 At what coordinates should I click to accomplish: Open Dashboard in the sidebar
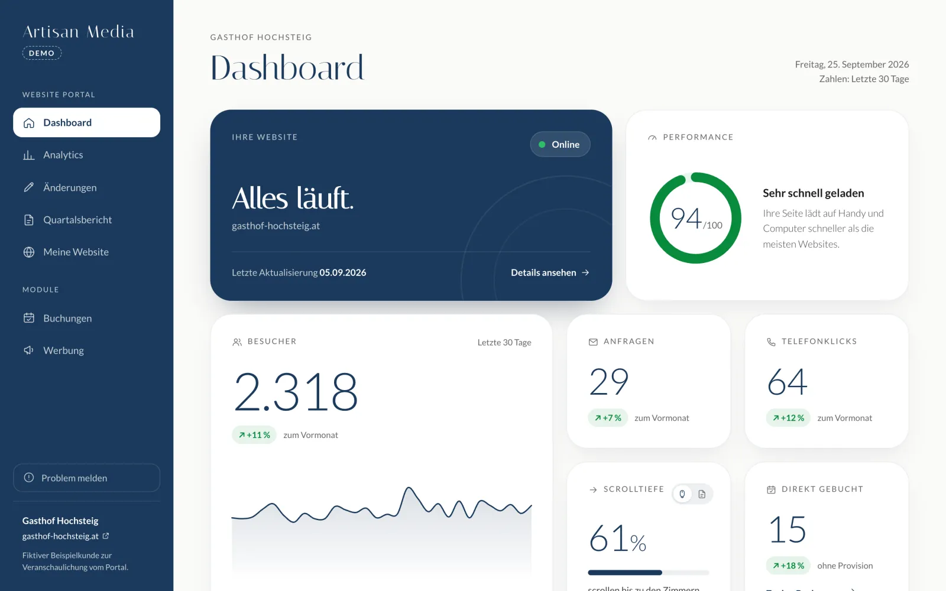[86, 122]
